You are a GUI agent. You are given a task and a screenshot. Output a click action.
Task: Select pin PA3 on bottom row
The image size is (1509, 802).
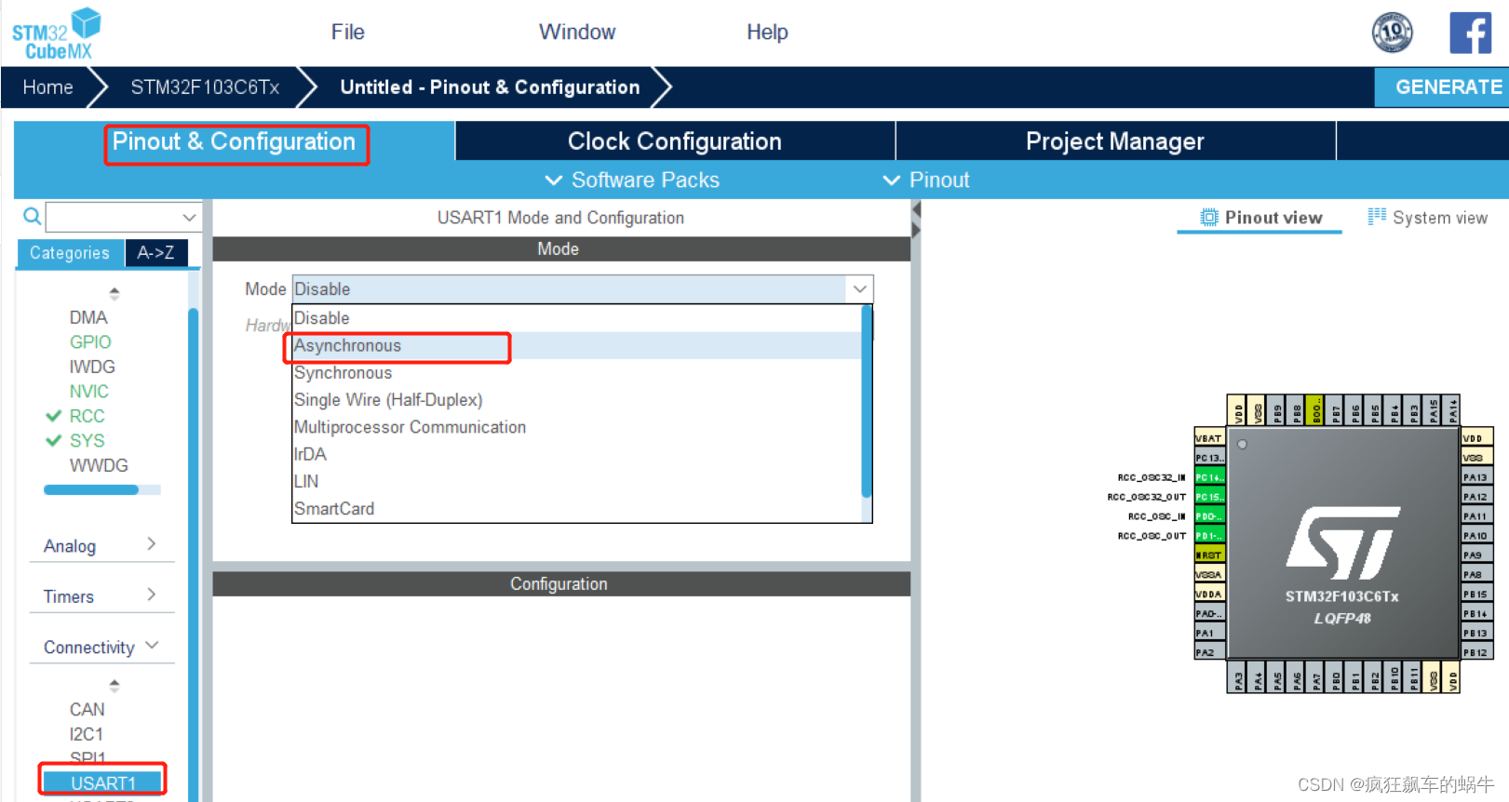tap(1238, 679)
